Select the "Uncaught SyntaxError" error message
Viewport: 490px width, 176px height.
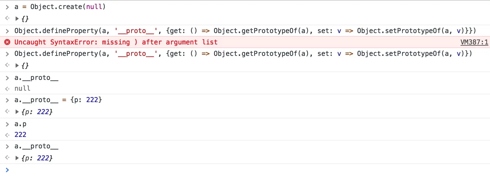116,42
